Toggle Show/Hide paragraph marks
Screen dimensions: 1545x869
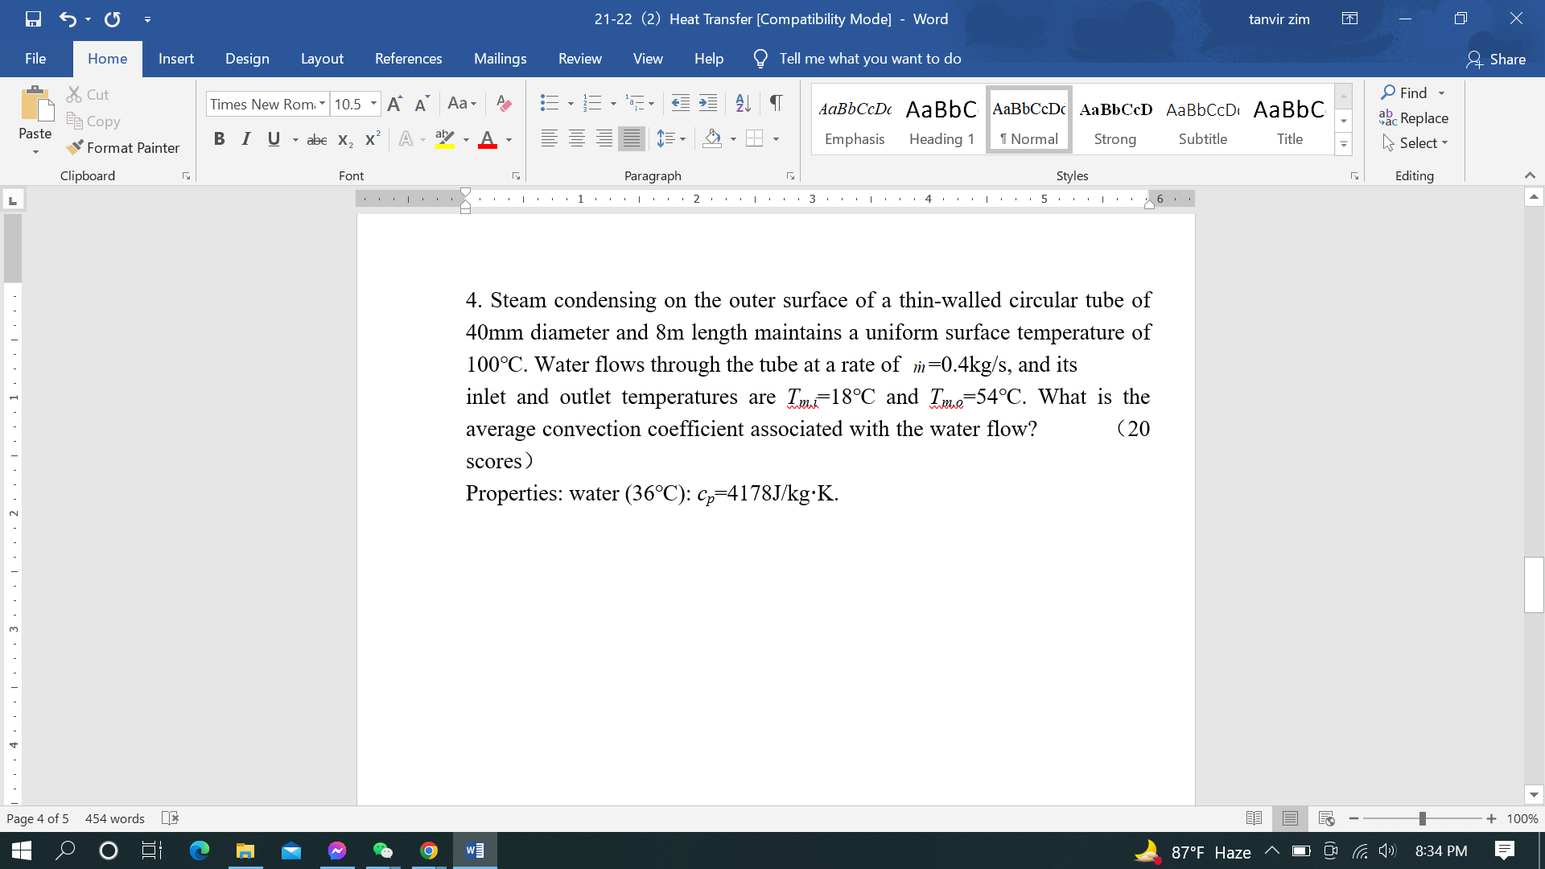(776, 103)
